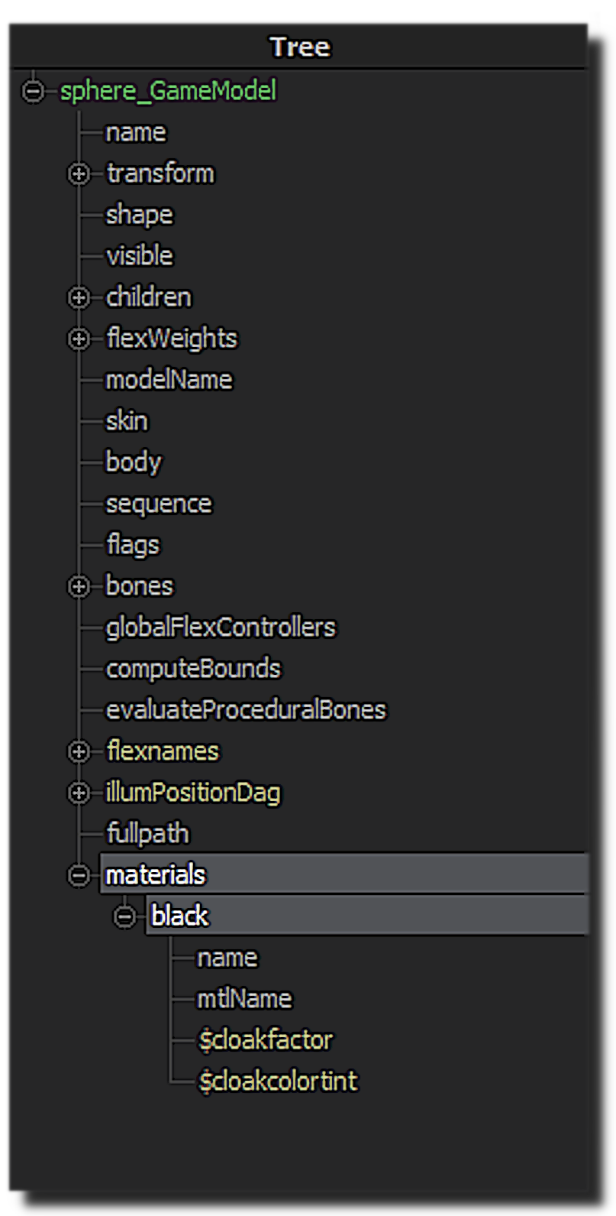This screenshot has height=1216, width=616.
Task: Select the mtlName attribute
Action: 244,999
